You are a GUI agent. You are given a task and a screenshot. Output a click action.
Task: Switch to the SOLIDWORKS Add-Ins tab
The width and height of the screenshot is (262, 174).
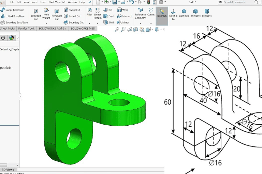coord(53,29)
